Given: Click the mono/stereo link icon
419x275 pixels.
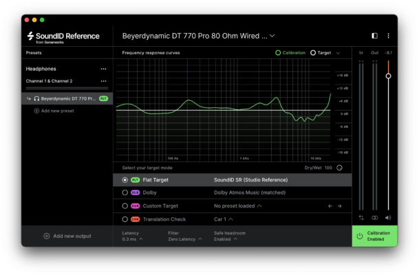Looking at the screenshot, I should 374,217.
